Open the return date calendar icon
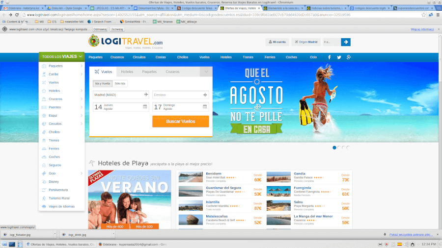 coord(205,106)
